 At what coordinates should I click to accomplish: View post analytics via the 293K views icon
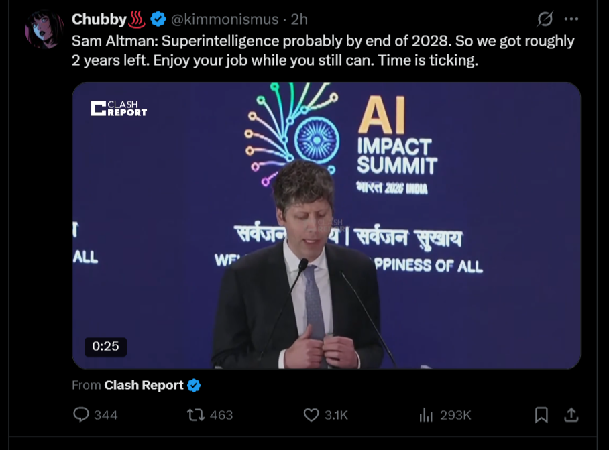click(x=427, y=416)
